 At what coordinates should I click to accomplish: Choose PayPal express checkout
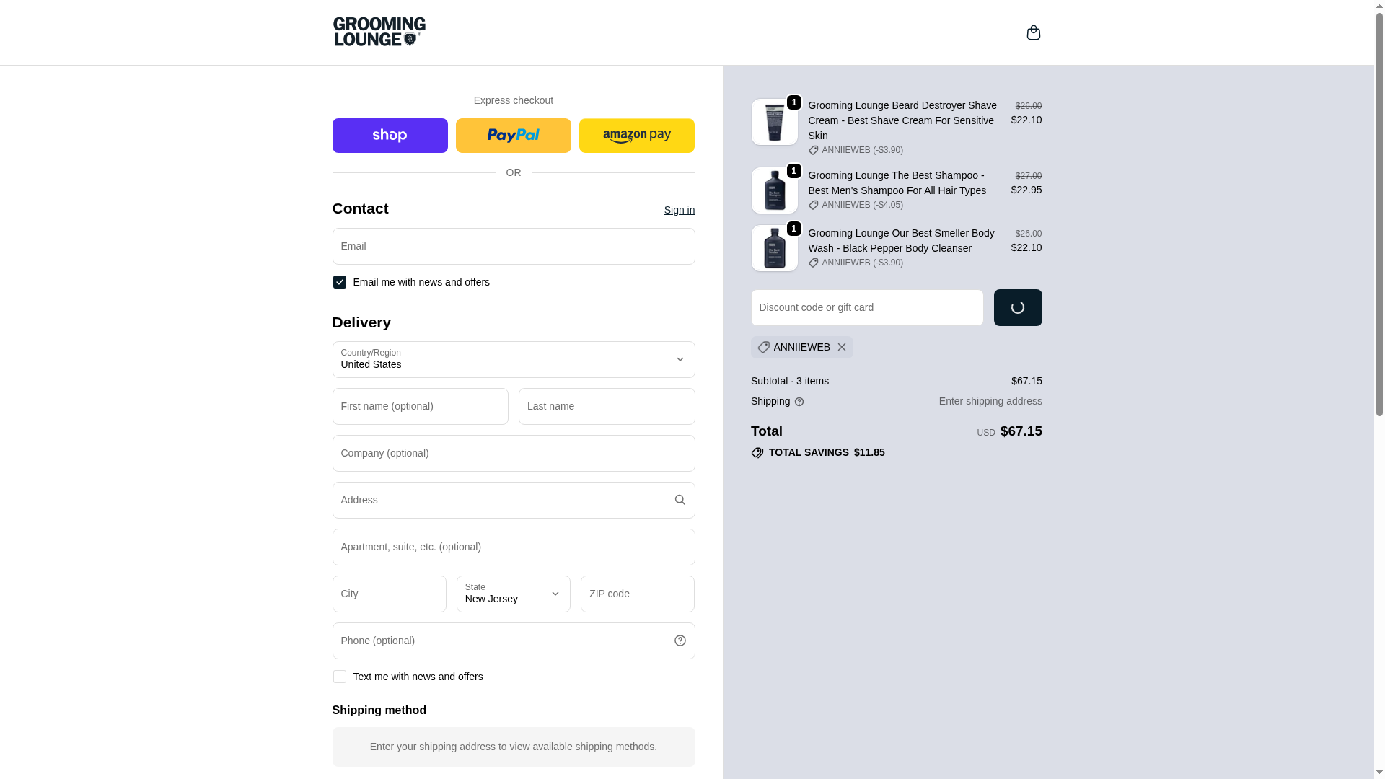pos(513,136)
